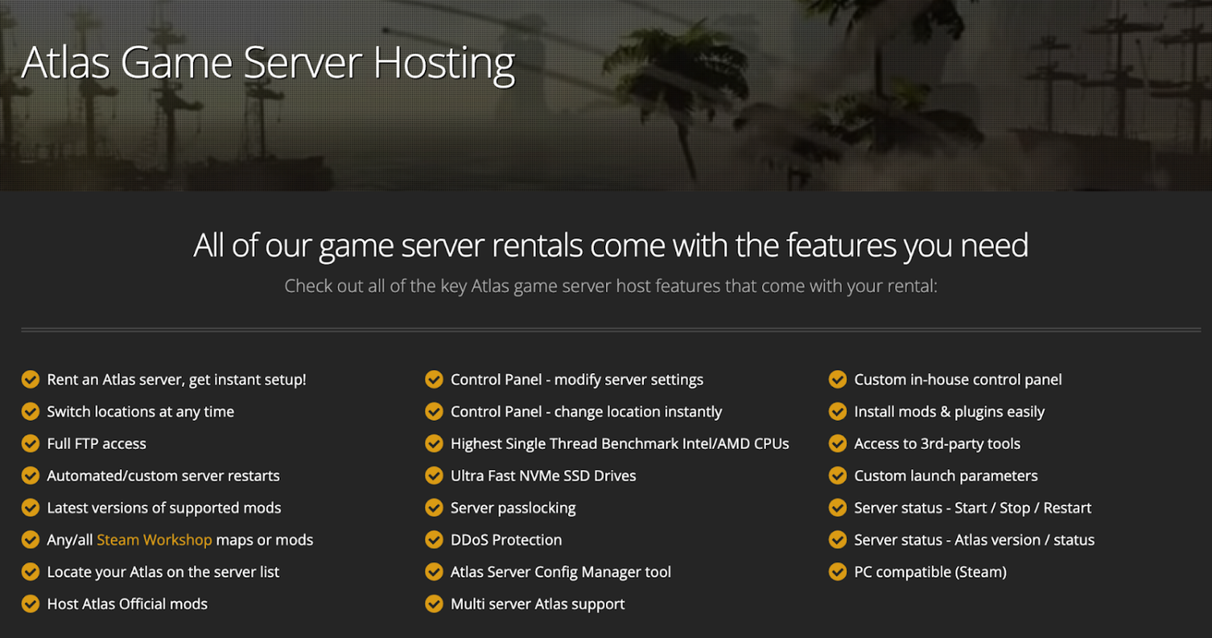Click checkmark icon beside 'Highest Single Thread Benchmark'
The height and width of the screenshot is (638, 1212).
click(x=434, y=443)
